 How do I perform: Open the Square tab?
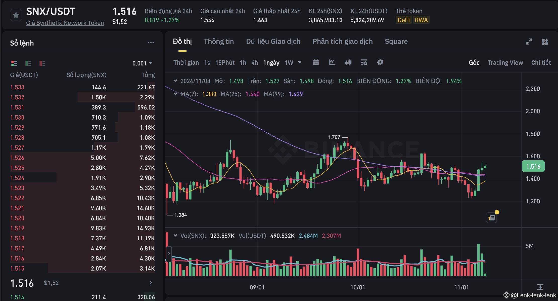(x=396, y=41)
